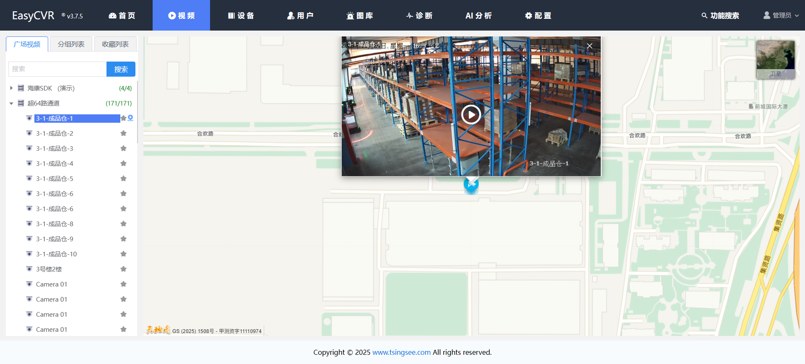
Task: Click the camera location marker on map
Action: 471,186
